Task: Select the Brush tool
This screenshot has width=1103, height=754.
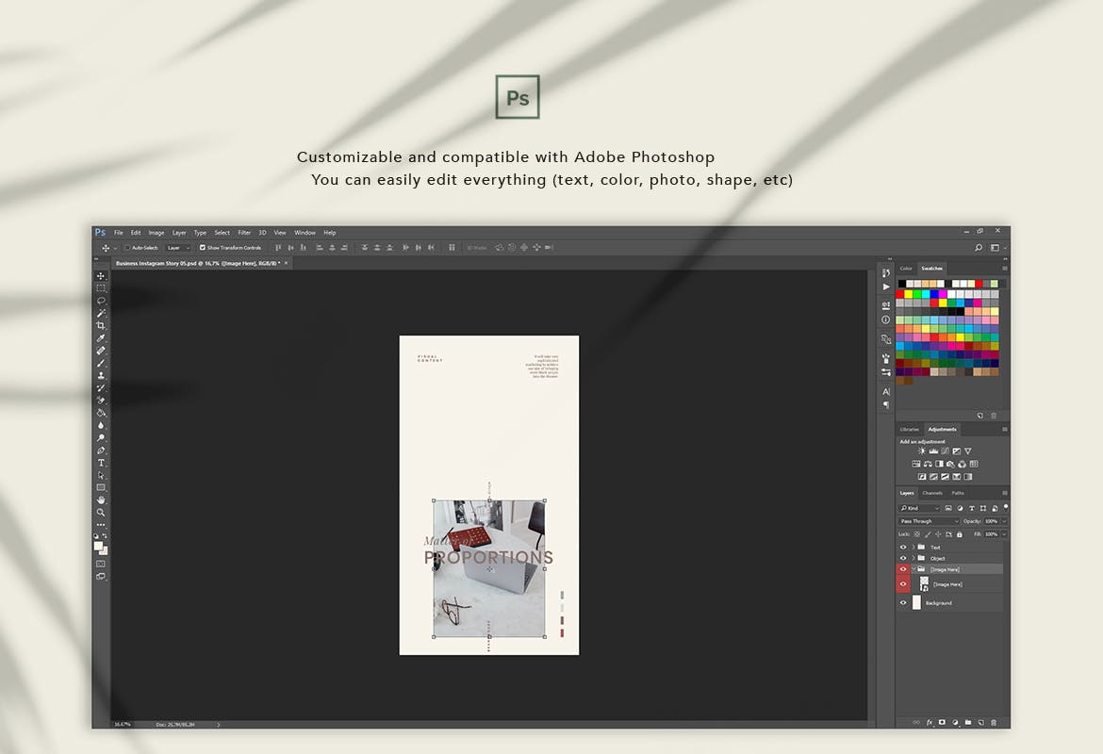Action: [101, 363]
